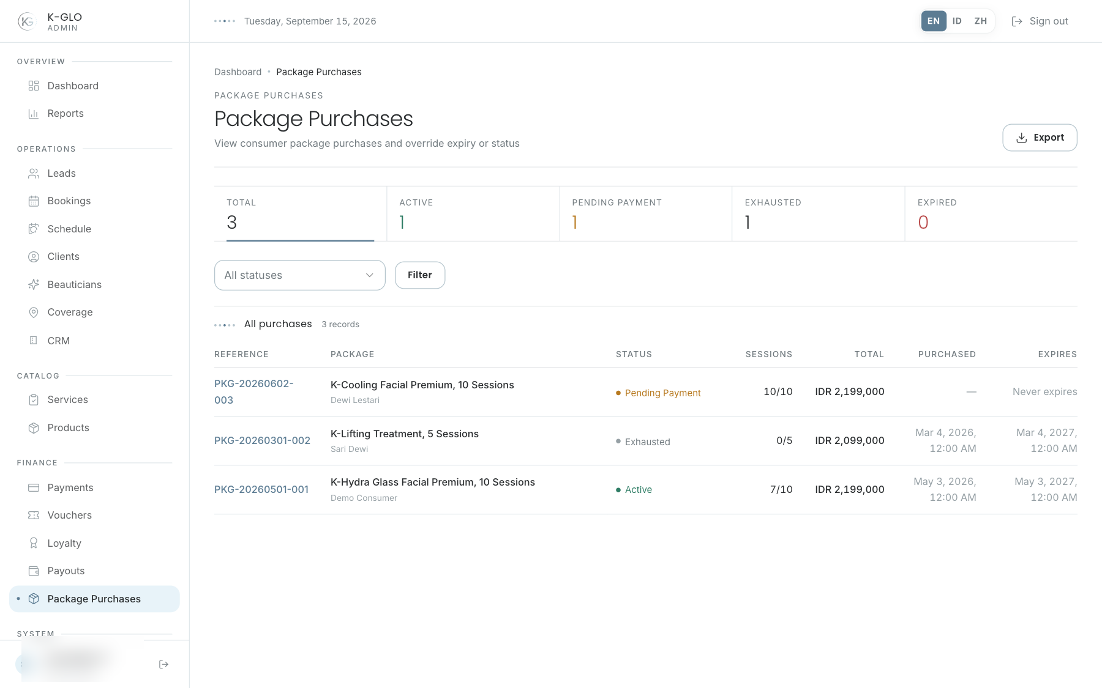Click the Never expires cell

click(1044, 392)
